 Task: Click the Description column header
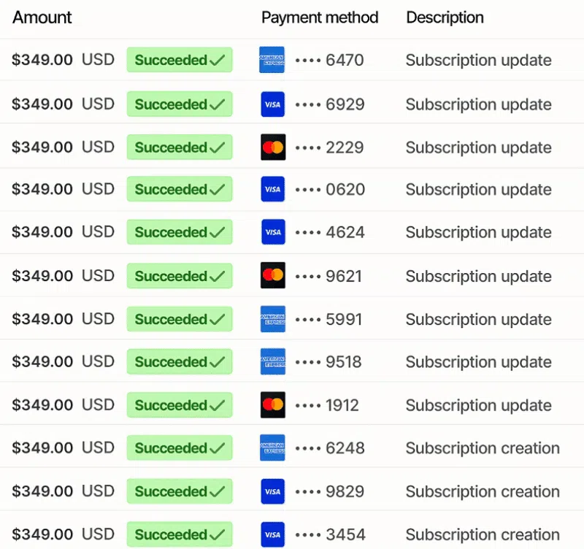coord(445,18)
